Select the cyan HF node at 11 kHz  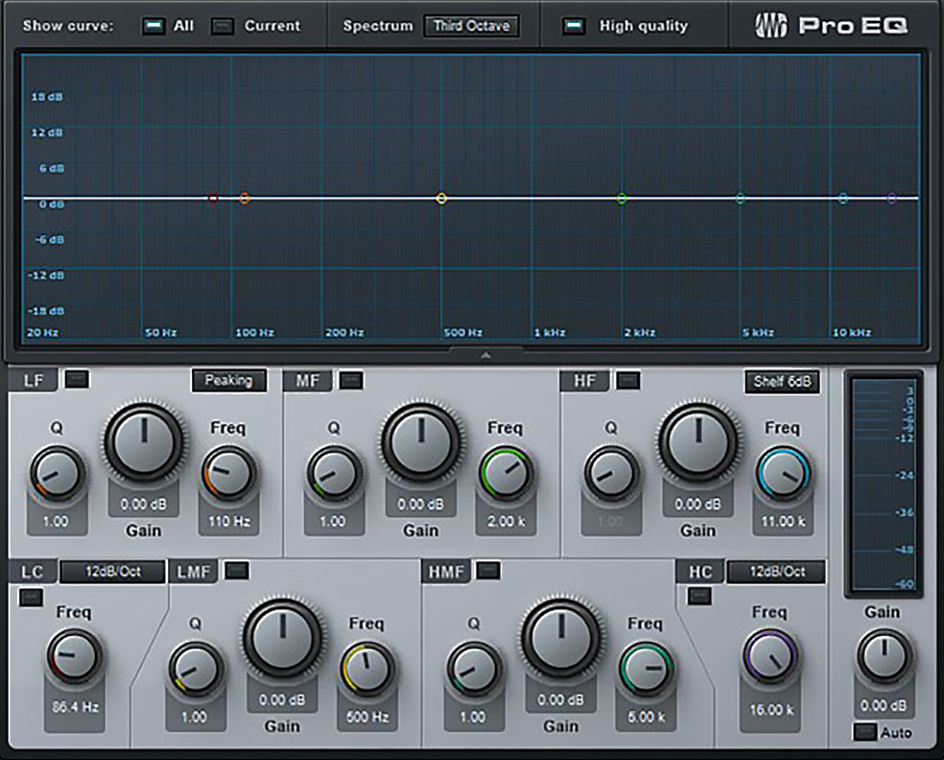[843, 198]
